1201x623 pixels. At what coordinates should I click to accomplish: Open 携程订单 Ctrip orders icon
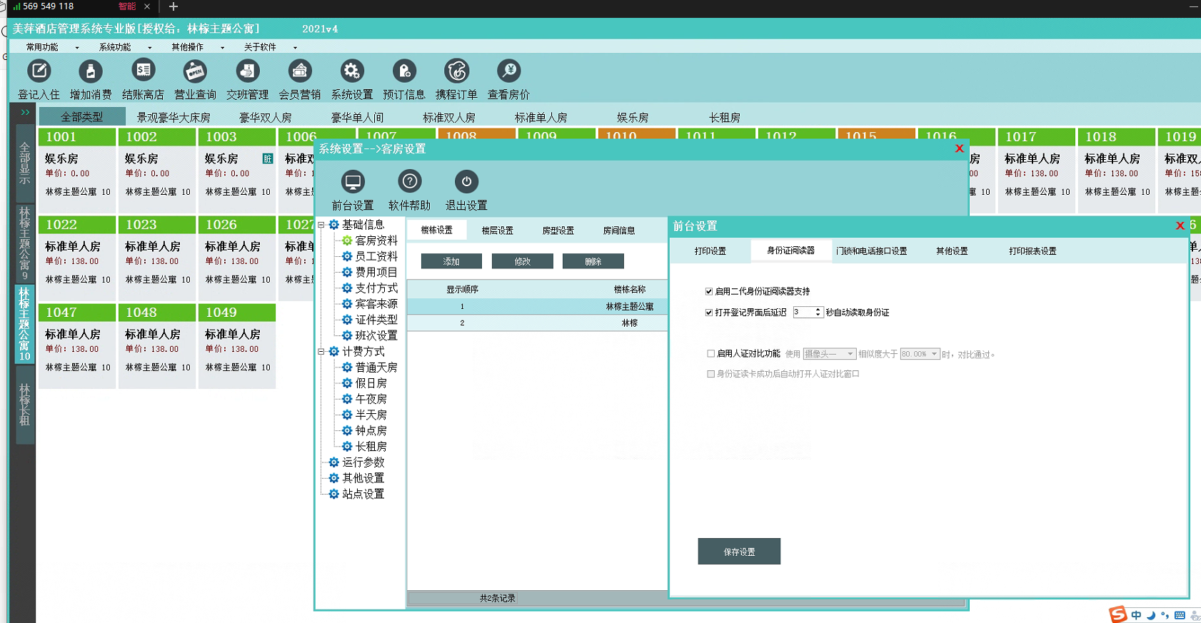[456, 71]
